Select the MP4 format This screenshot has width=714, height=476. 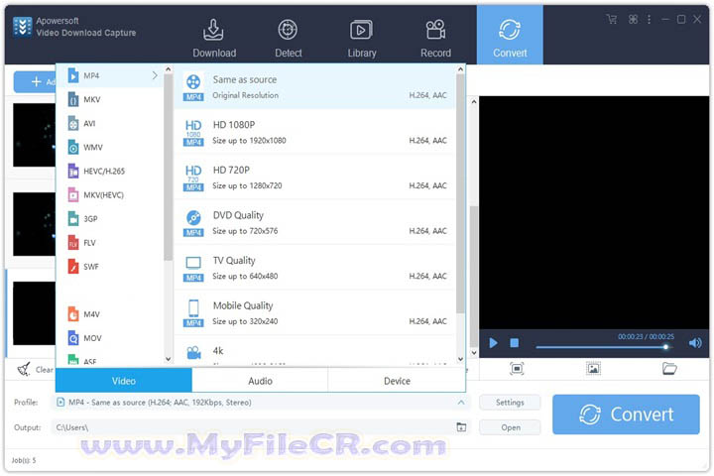[109, 75]
